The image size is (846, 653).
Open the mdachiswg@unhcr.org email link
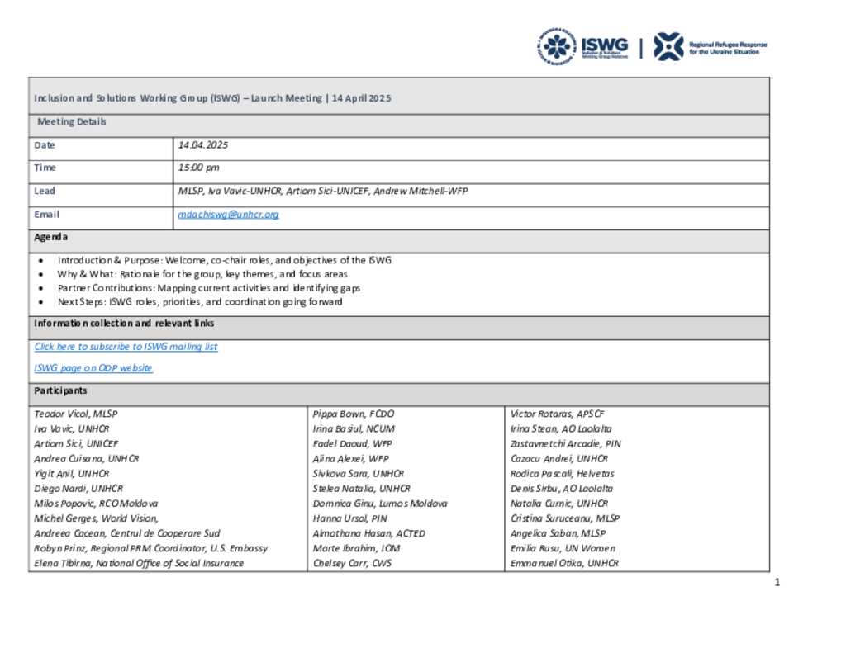click(228, 215)
